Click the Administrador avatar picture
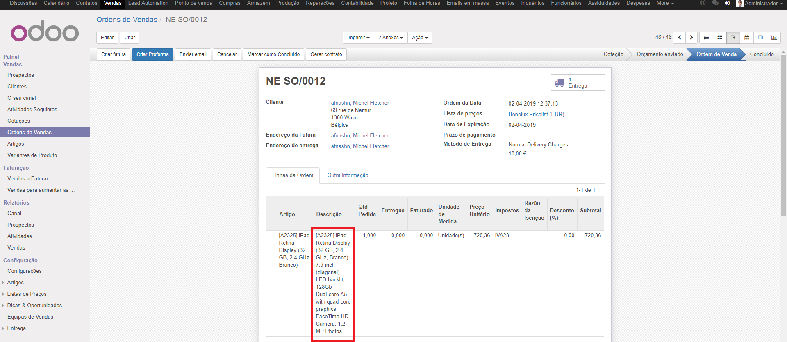787x342 pixels. [740, 3]
